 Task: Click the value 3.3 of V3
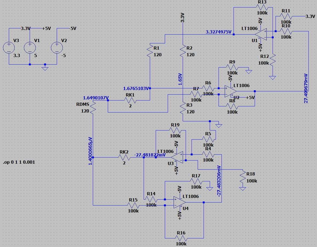[x=17, y=55]
